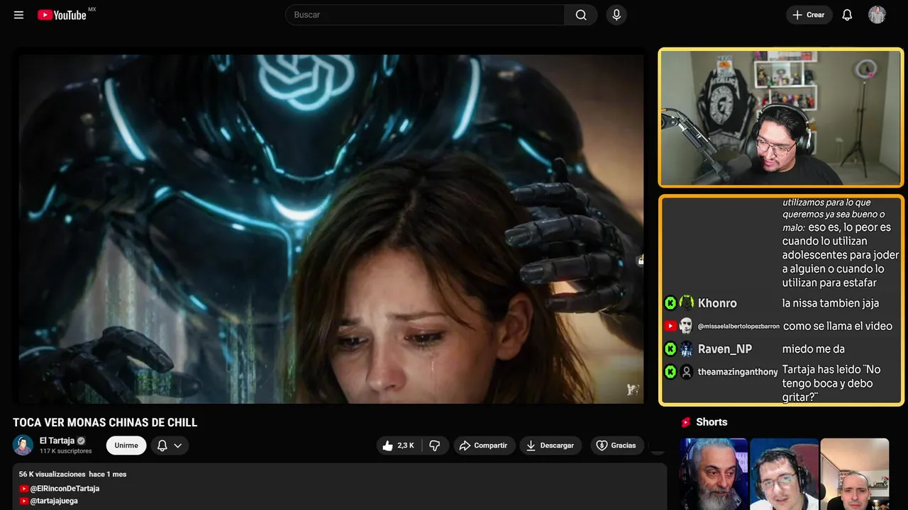Open the third Shorts thumbnail

(x=854, y=474)
